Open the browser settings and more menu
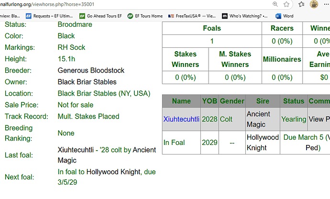Viewport: 330px width, 199px height. [x=327, y=5]
